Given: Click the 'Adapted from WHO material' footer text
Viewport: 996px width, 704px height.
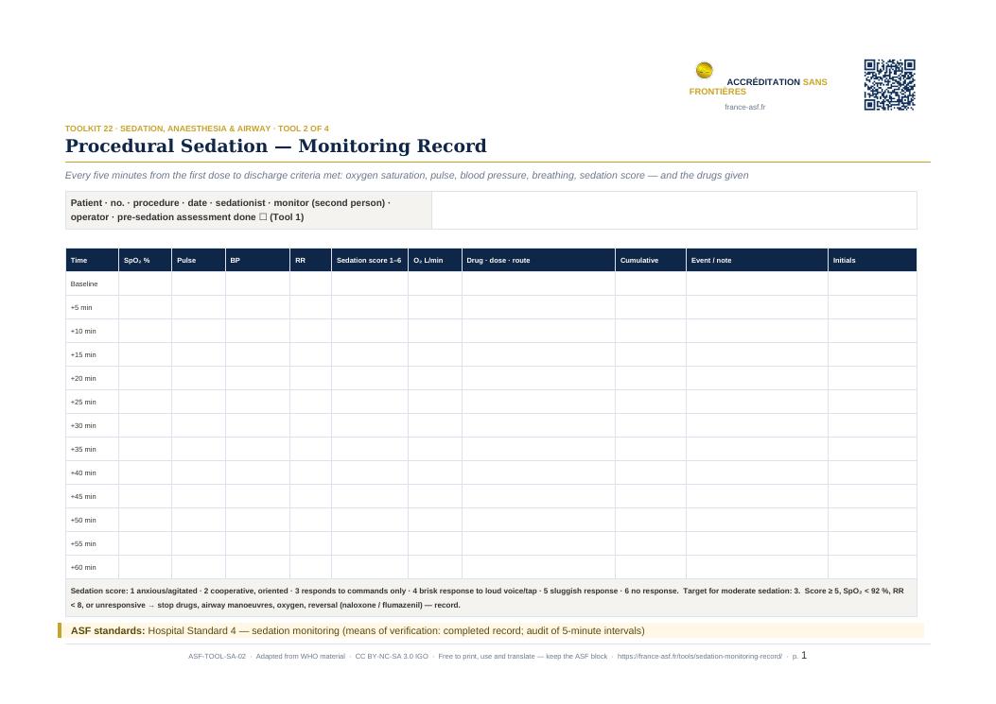Looking at the screenshot, I should tap(301, 657).
